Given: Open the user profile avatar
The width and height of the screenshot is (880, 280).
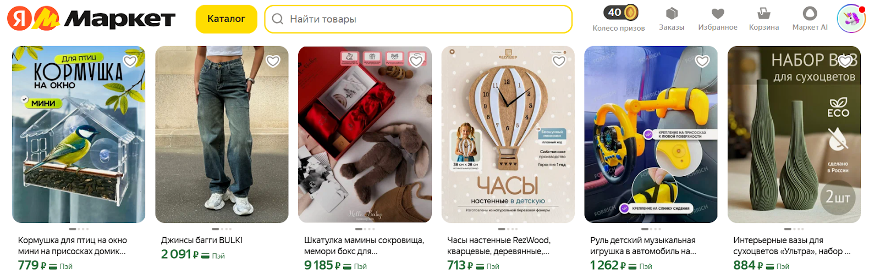Looking at the screenshot, I should click(x=851, y=19).
